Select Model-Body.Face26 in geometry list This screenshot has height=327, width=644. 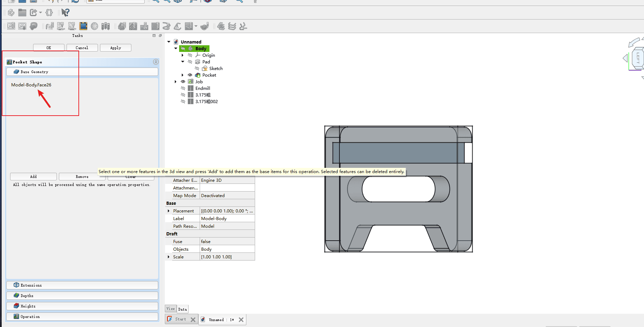point(31,85)
